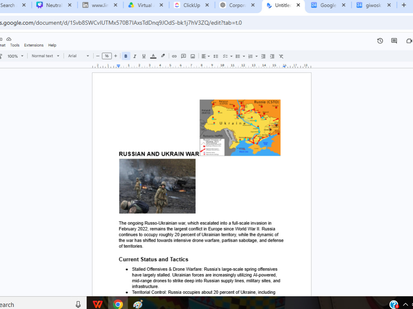Expand the numbered list options arrow

256,56
